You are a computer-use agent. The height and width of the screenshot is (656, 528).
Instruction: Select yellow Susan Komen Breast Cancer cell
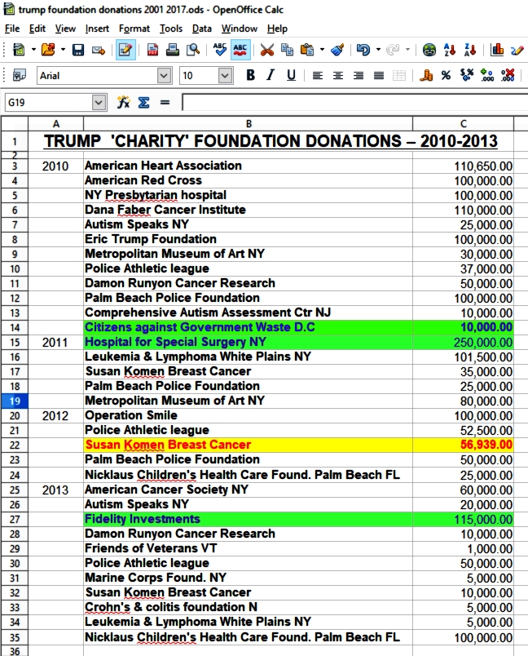point(249,445)
